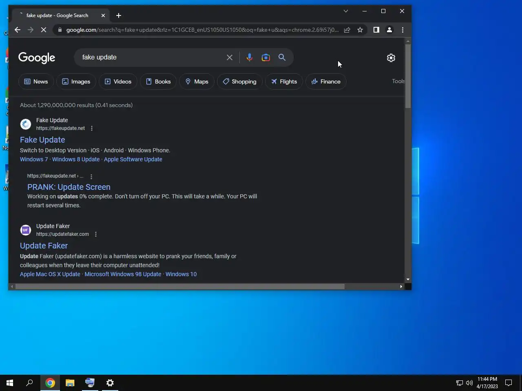This screenshot has height=391, width=522.
Task: Open taskbar search
Action: pos(29,383)
